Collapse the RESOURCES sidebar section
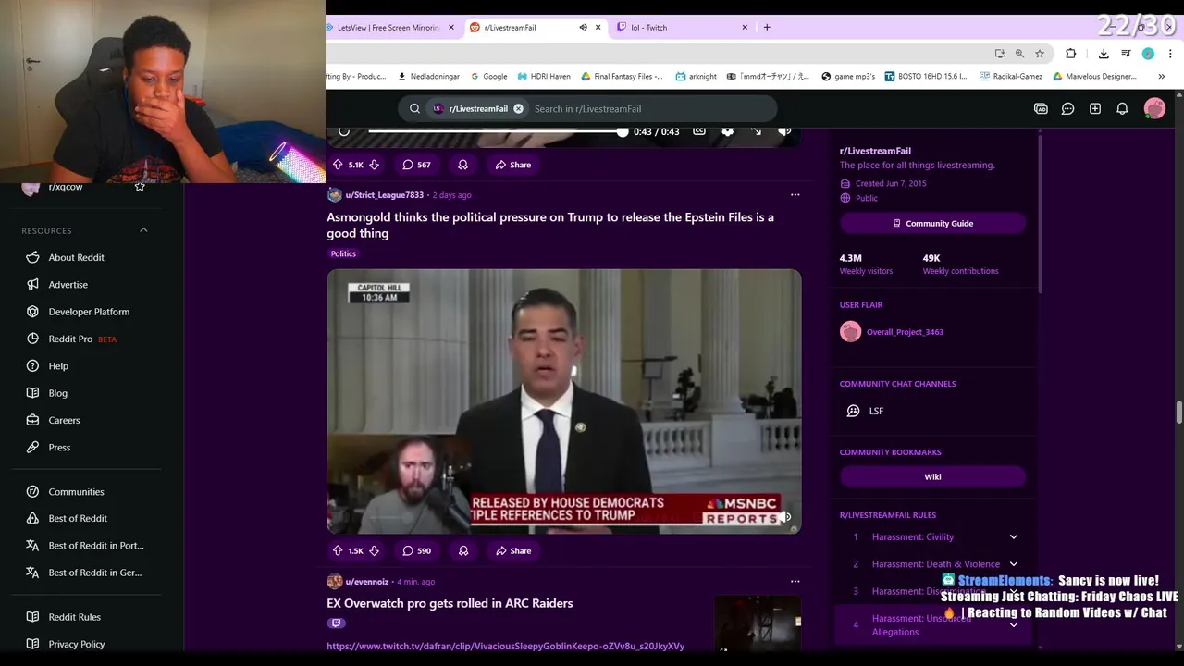Image resolution: width=1184 pixels, height=666 pixels. click(143, 230)
